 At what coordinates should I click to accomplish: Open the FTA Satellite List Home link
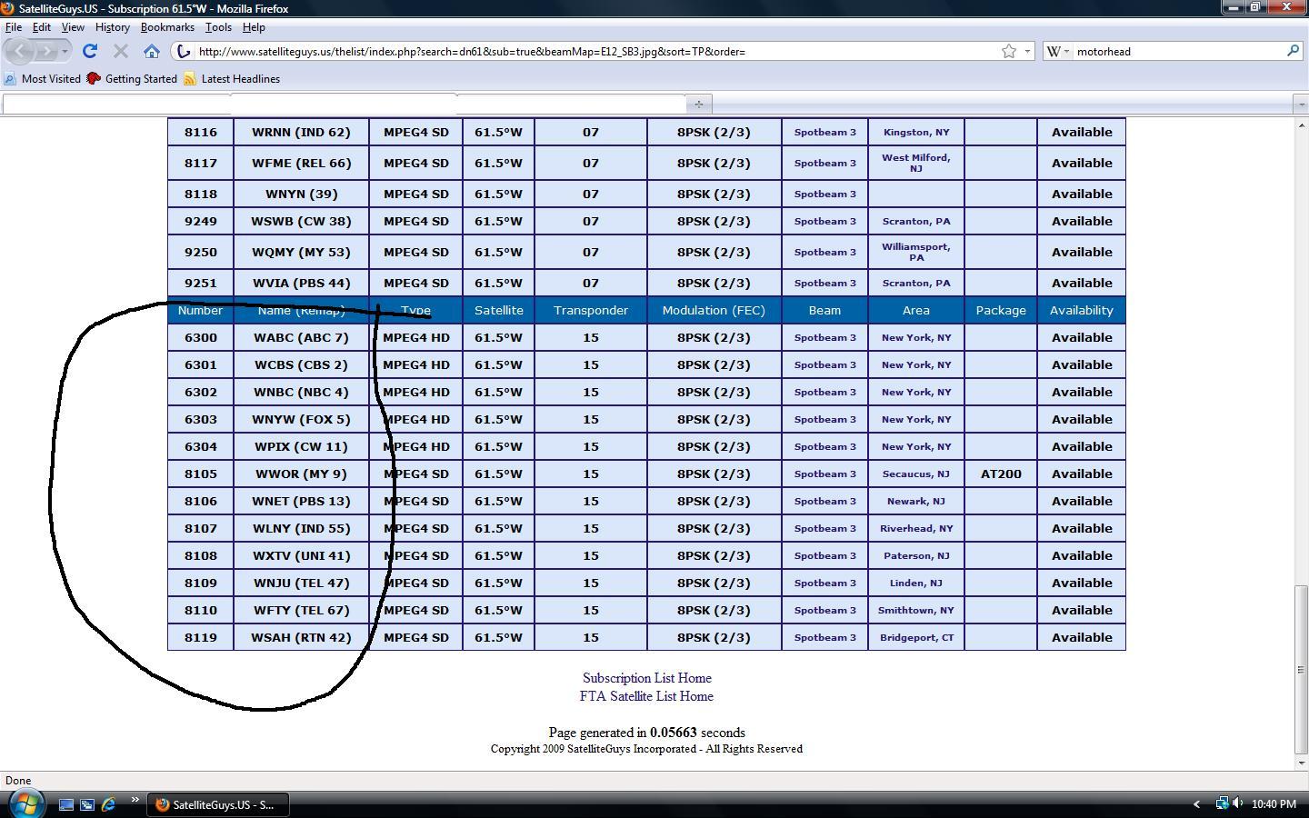click(646, 696)
